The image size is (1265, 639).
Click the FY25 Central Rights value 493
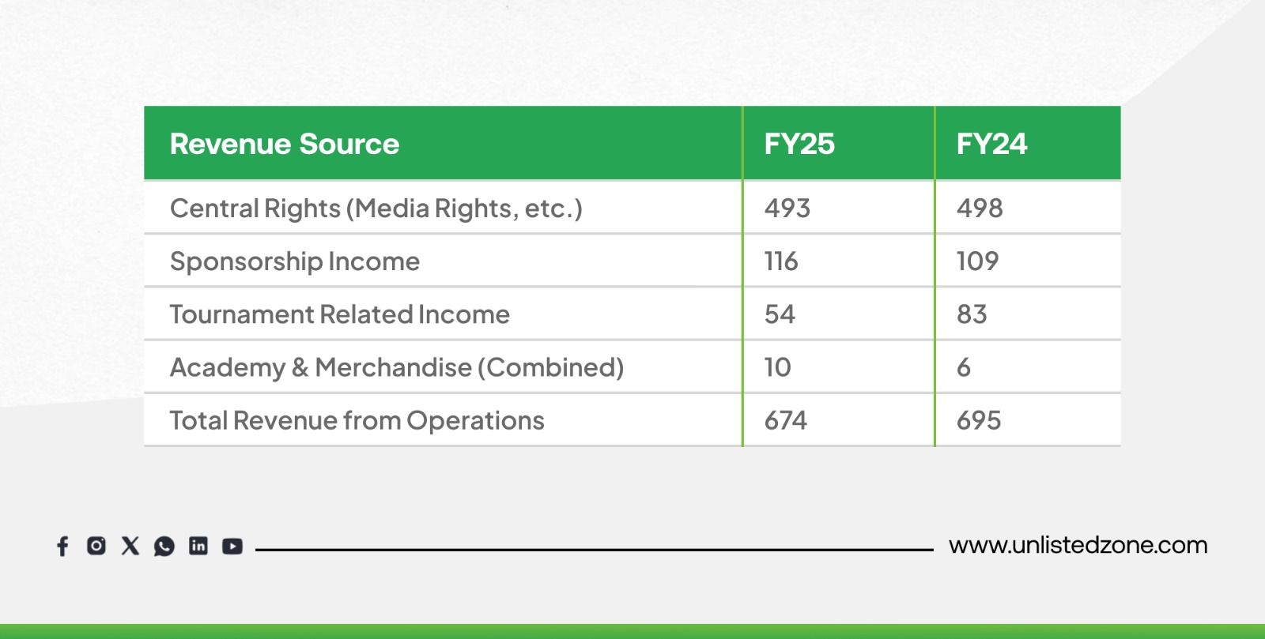pos(787,209)
